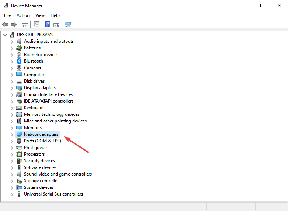Maximize the Device Manager window

pyautogui.click(x=262, y=6)
